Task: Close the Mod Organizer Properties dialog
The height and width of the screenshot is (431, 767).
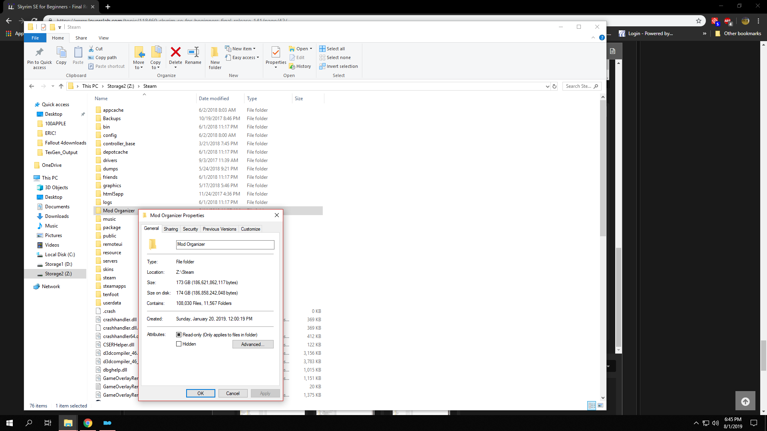Action: pos(277,215)
